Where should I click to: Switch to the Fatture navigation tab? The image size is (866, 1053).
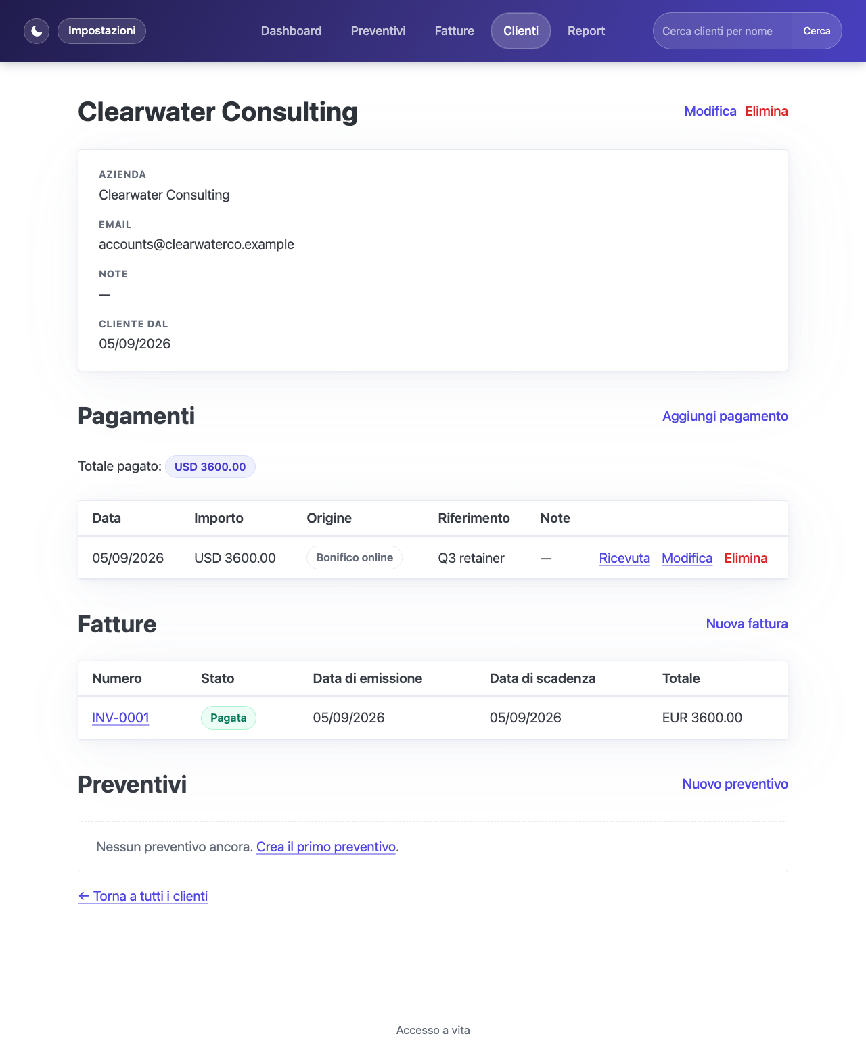tap(454, 31)
